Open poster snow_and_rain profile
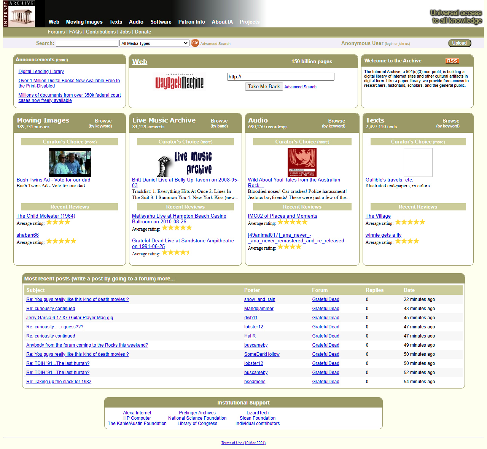Screen dimensions: 487x449 pyautogui.click(x=259, y=299)
